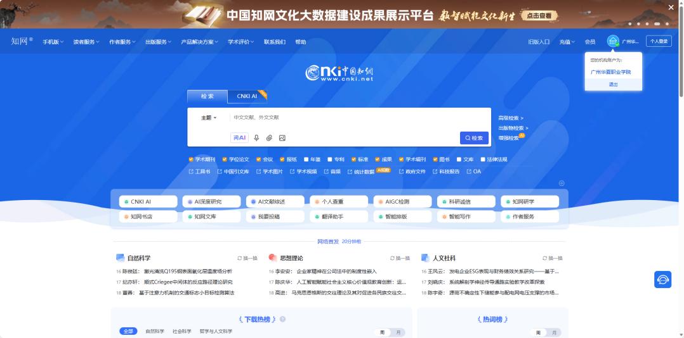Click the paperclip file attachment icon
The height and width of the screenshot is (338, 684).
pyautogui.click(x=270, y=138)
